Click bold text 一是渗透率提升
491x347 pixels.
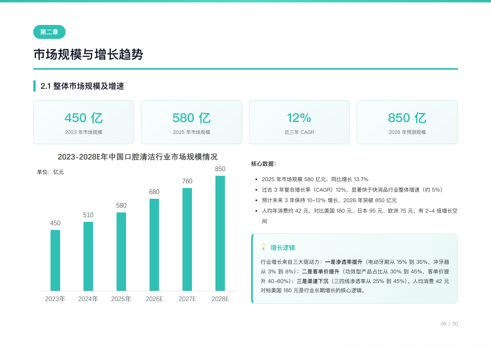coord(343,262)
